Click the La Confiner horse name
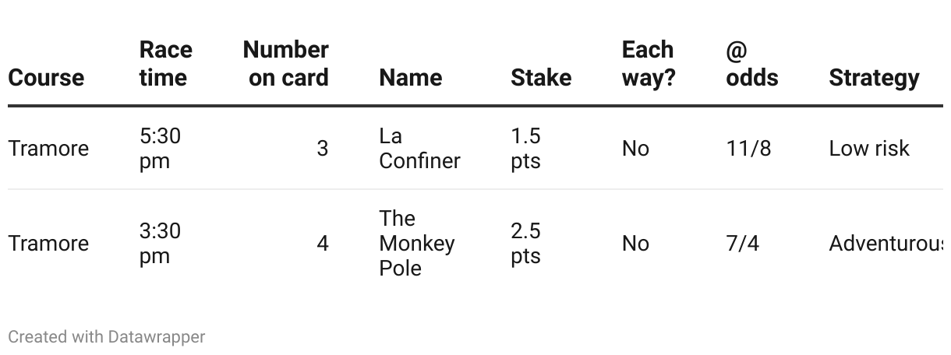The width and height of the screenshot is (951, 355). [x=419, y=148]
